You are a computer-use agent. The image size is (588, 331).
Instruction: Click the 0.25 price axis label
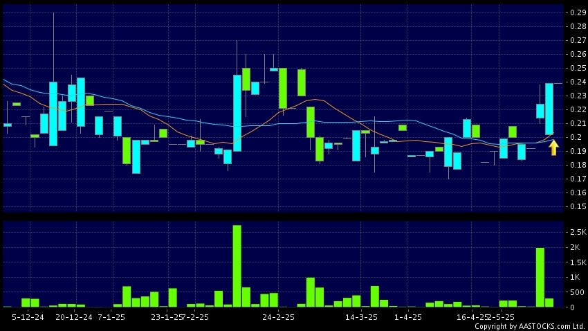[578, 68]
